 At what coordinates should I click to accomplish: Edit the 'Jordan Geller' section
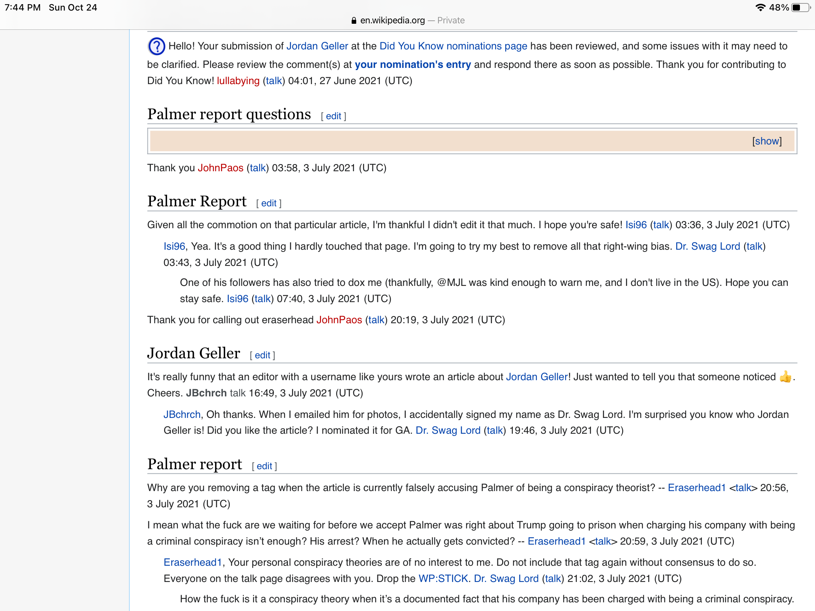coord(262,355)
